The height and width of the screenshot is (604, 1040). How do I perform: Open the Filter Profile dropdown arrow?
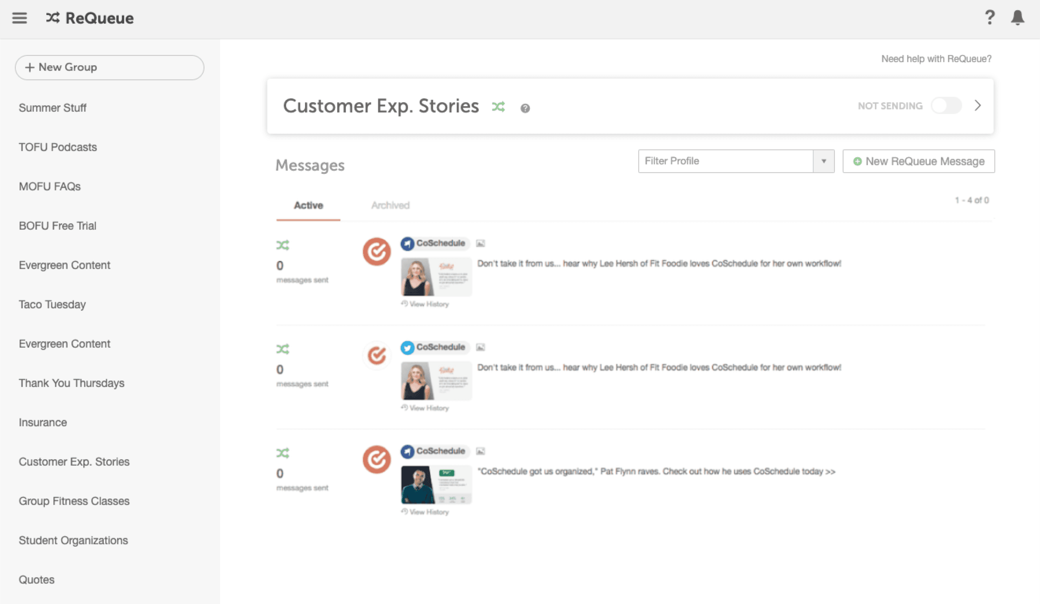[824, 161]
